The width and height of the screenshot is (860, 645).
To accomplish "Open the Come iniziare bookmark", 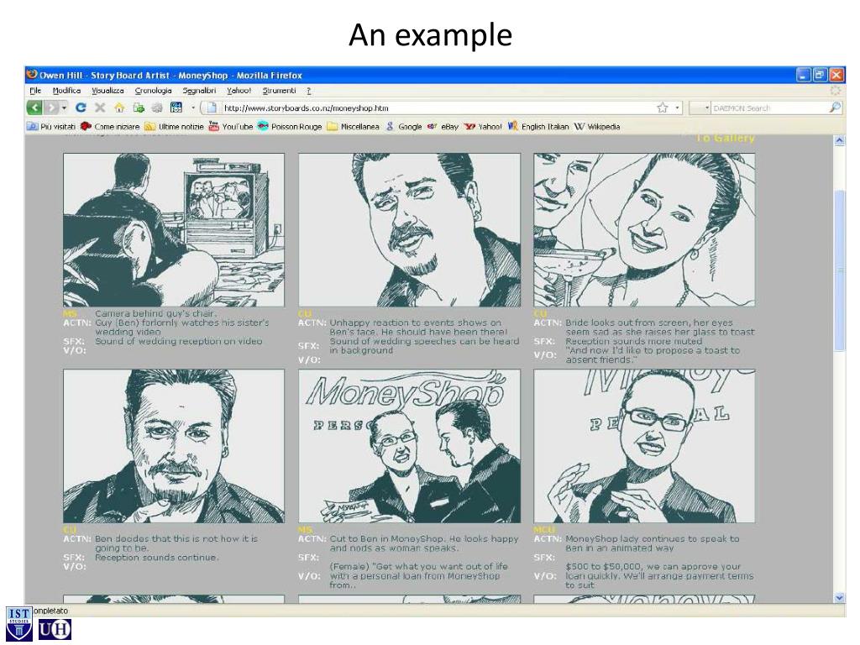I will pyautogui.click(x=110, y=126).
